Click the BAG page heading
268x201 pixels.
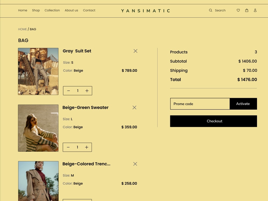click(x=23, y=40)
